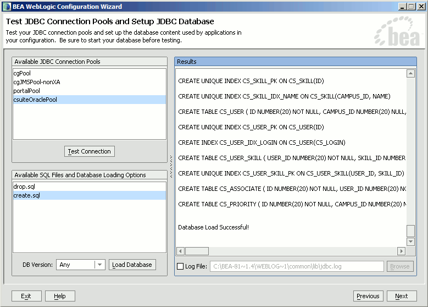This screenshot has width=428, height=307.
Task: Select drop.sql file
Action: [x=89, y=187]
